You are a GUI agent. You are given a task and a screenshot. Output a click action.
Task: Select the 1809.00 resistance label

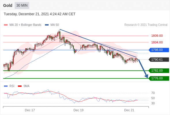tap(157, 36)
